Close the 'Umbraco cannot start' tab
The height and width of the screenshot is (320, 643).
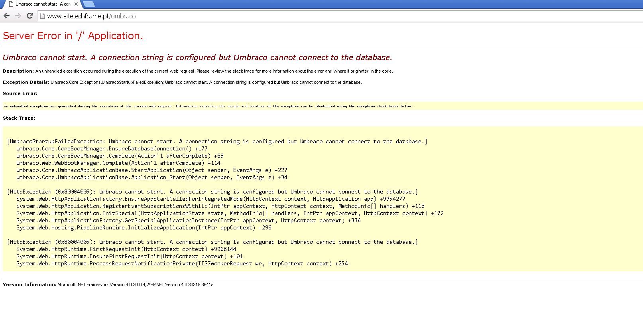(76, 4)
